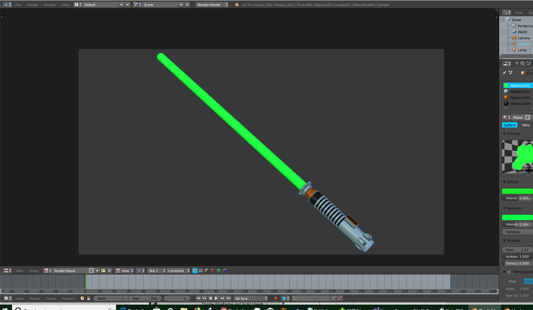This screenshot has width=533, height=310.
Task: Open the Window menu
Action: click(50, 5)
